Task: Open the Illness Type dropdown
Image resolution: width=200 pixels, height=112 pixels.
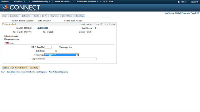Action: (x=62, y=55)
